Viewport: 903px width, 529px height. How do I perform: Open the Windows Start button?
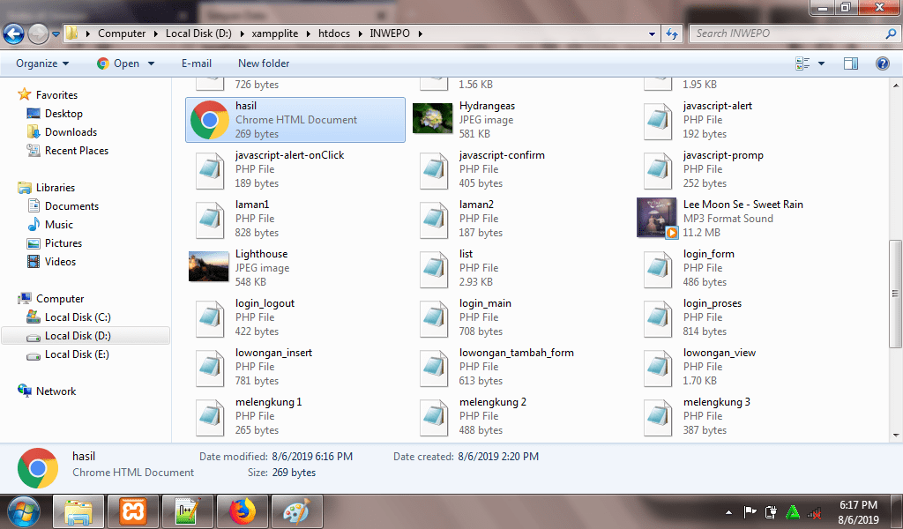pos(24,511)
